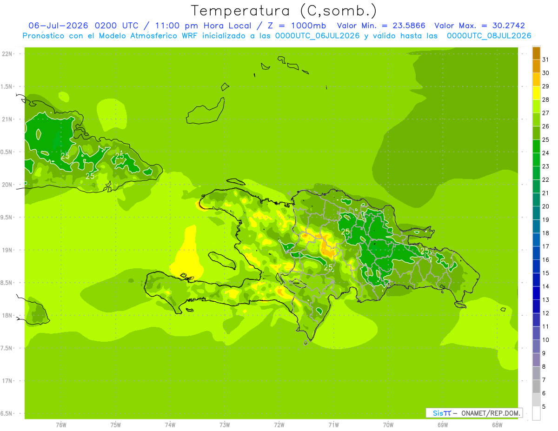558x431 pixels.
Task: Click the "Valor Min. = 23.5866" value
Action: 381,26
